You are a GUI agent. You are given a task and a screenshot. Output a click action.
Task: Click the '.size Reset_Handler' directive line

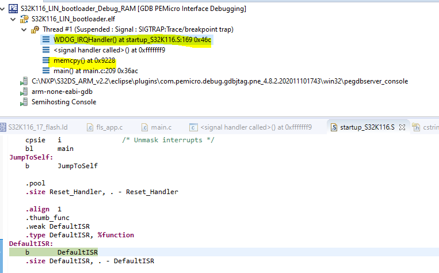[x=102, y=192]
